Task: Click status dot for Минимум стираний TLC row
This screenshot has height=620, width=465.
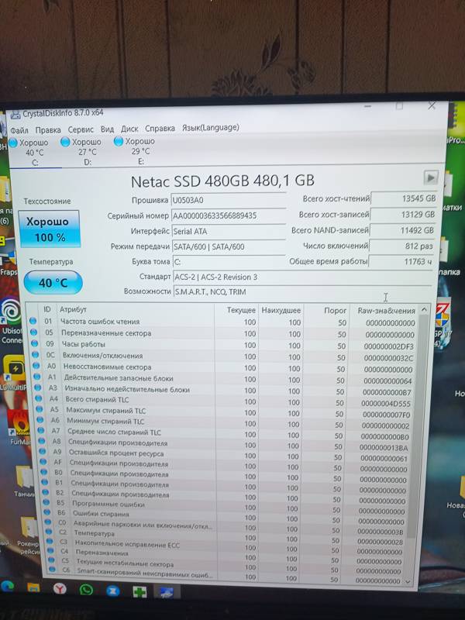Action: tap(40, 420)
